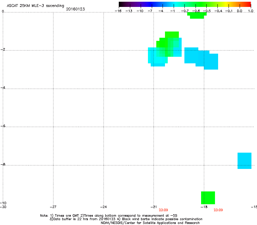The image size is (257, 225).
Task: Click the -1 label on the color bar
Action: (172, 11)
